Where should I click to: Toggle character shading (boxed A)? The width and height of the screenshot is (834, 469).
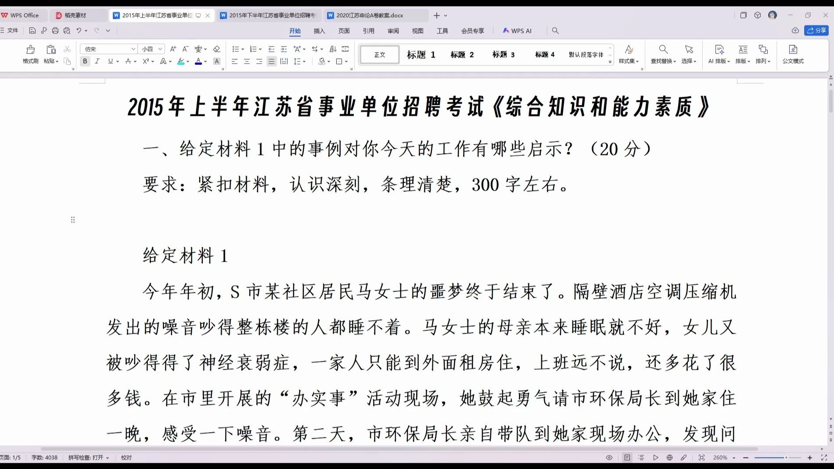[x=216, y=61]
